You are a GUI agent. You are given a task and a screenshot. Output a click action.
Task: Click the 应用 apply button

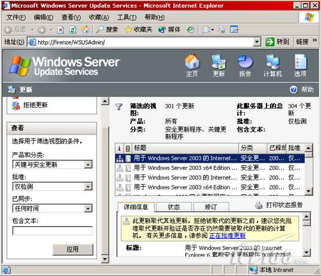73,249
